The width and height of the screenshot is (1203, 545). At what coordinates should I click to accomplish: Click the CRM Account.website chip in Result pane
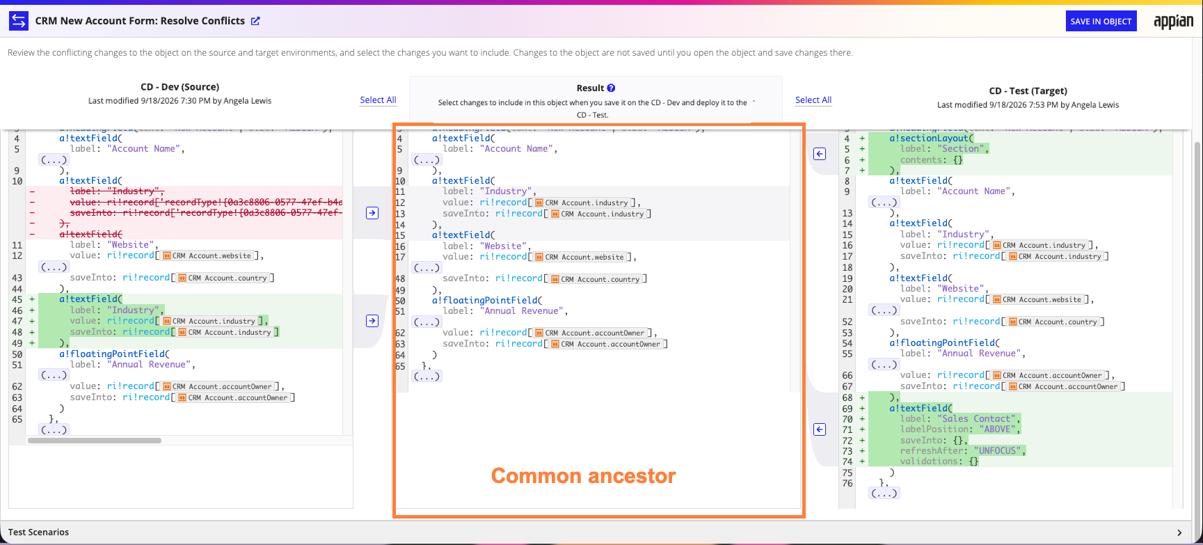(579, 257)
